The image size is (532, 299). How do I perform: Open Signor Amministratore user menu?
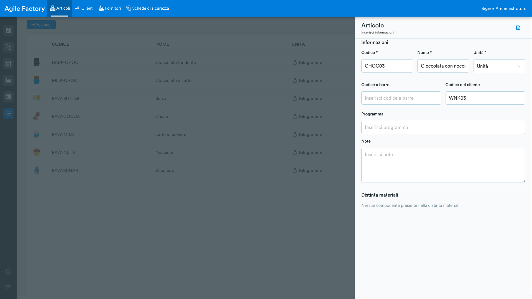point(504,8)
